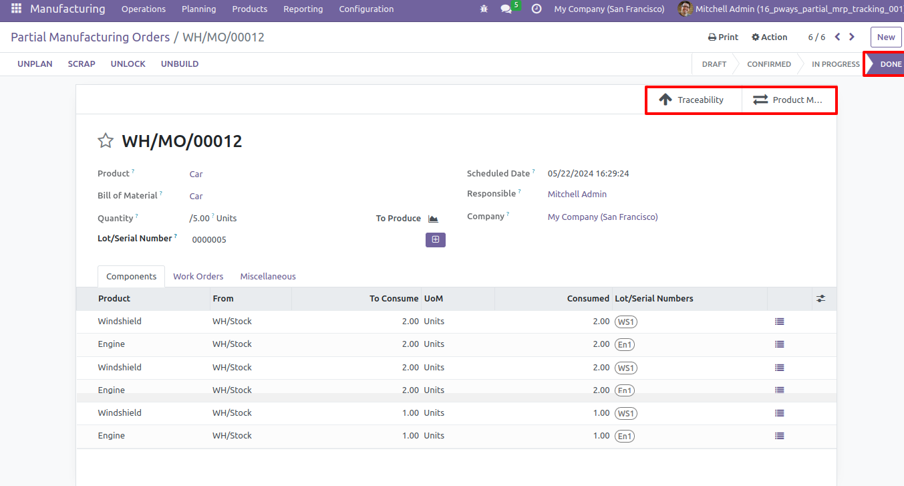Open the conversations chat icon
The width and height of the screenshot is (904, 486).
pyautogui.click(x=506, y=9)
